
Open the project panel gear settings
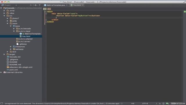[x=35, y=5]
